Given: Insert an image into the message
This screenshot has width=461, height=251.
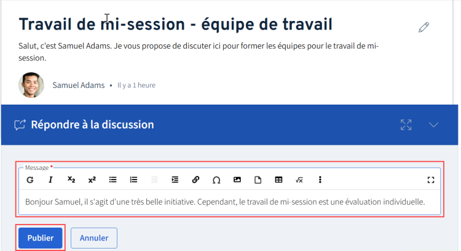Looking at the screenshot, I should click(237, 180).
